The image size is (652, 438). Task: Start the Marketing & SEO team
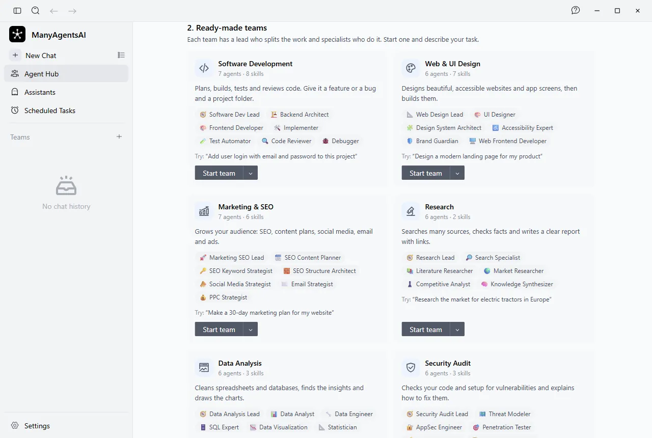tap(219, 330)
